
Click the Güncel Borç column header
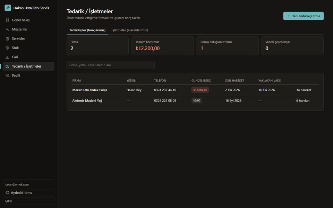pyautogui.click(x=201, y=81)
